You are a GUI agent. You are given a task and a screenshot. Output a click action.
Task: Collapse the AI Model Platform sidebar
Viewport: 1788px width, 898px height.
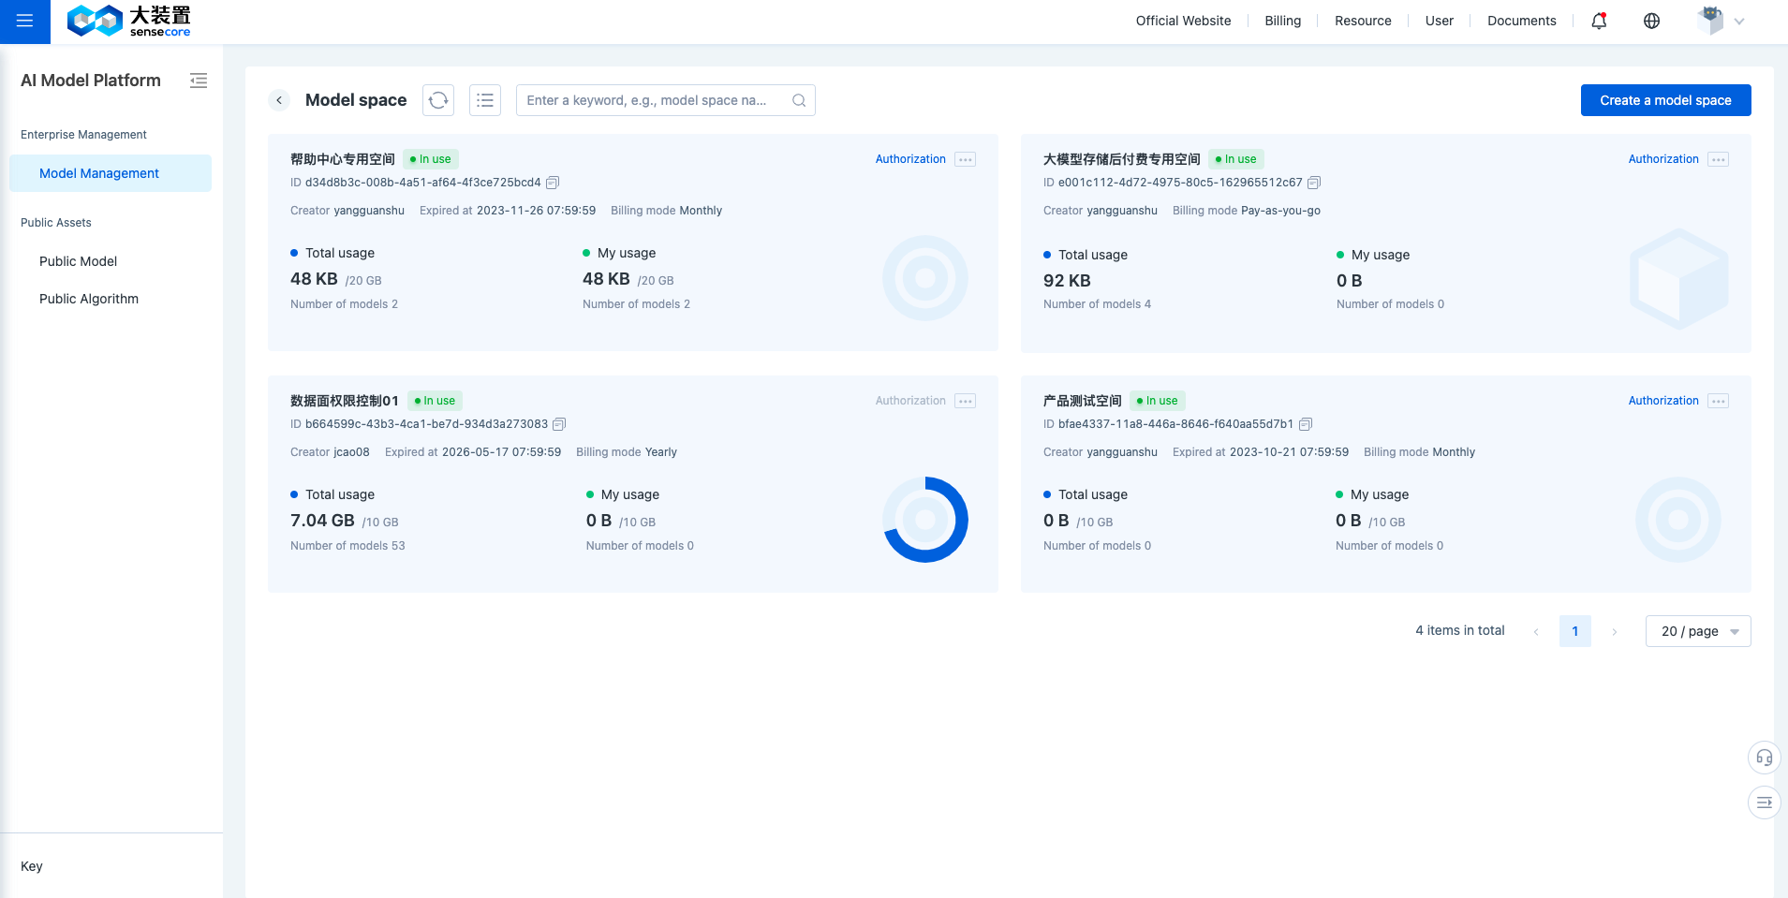coord(199,81)
